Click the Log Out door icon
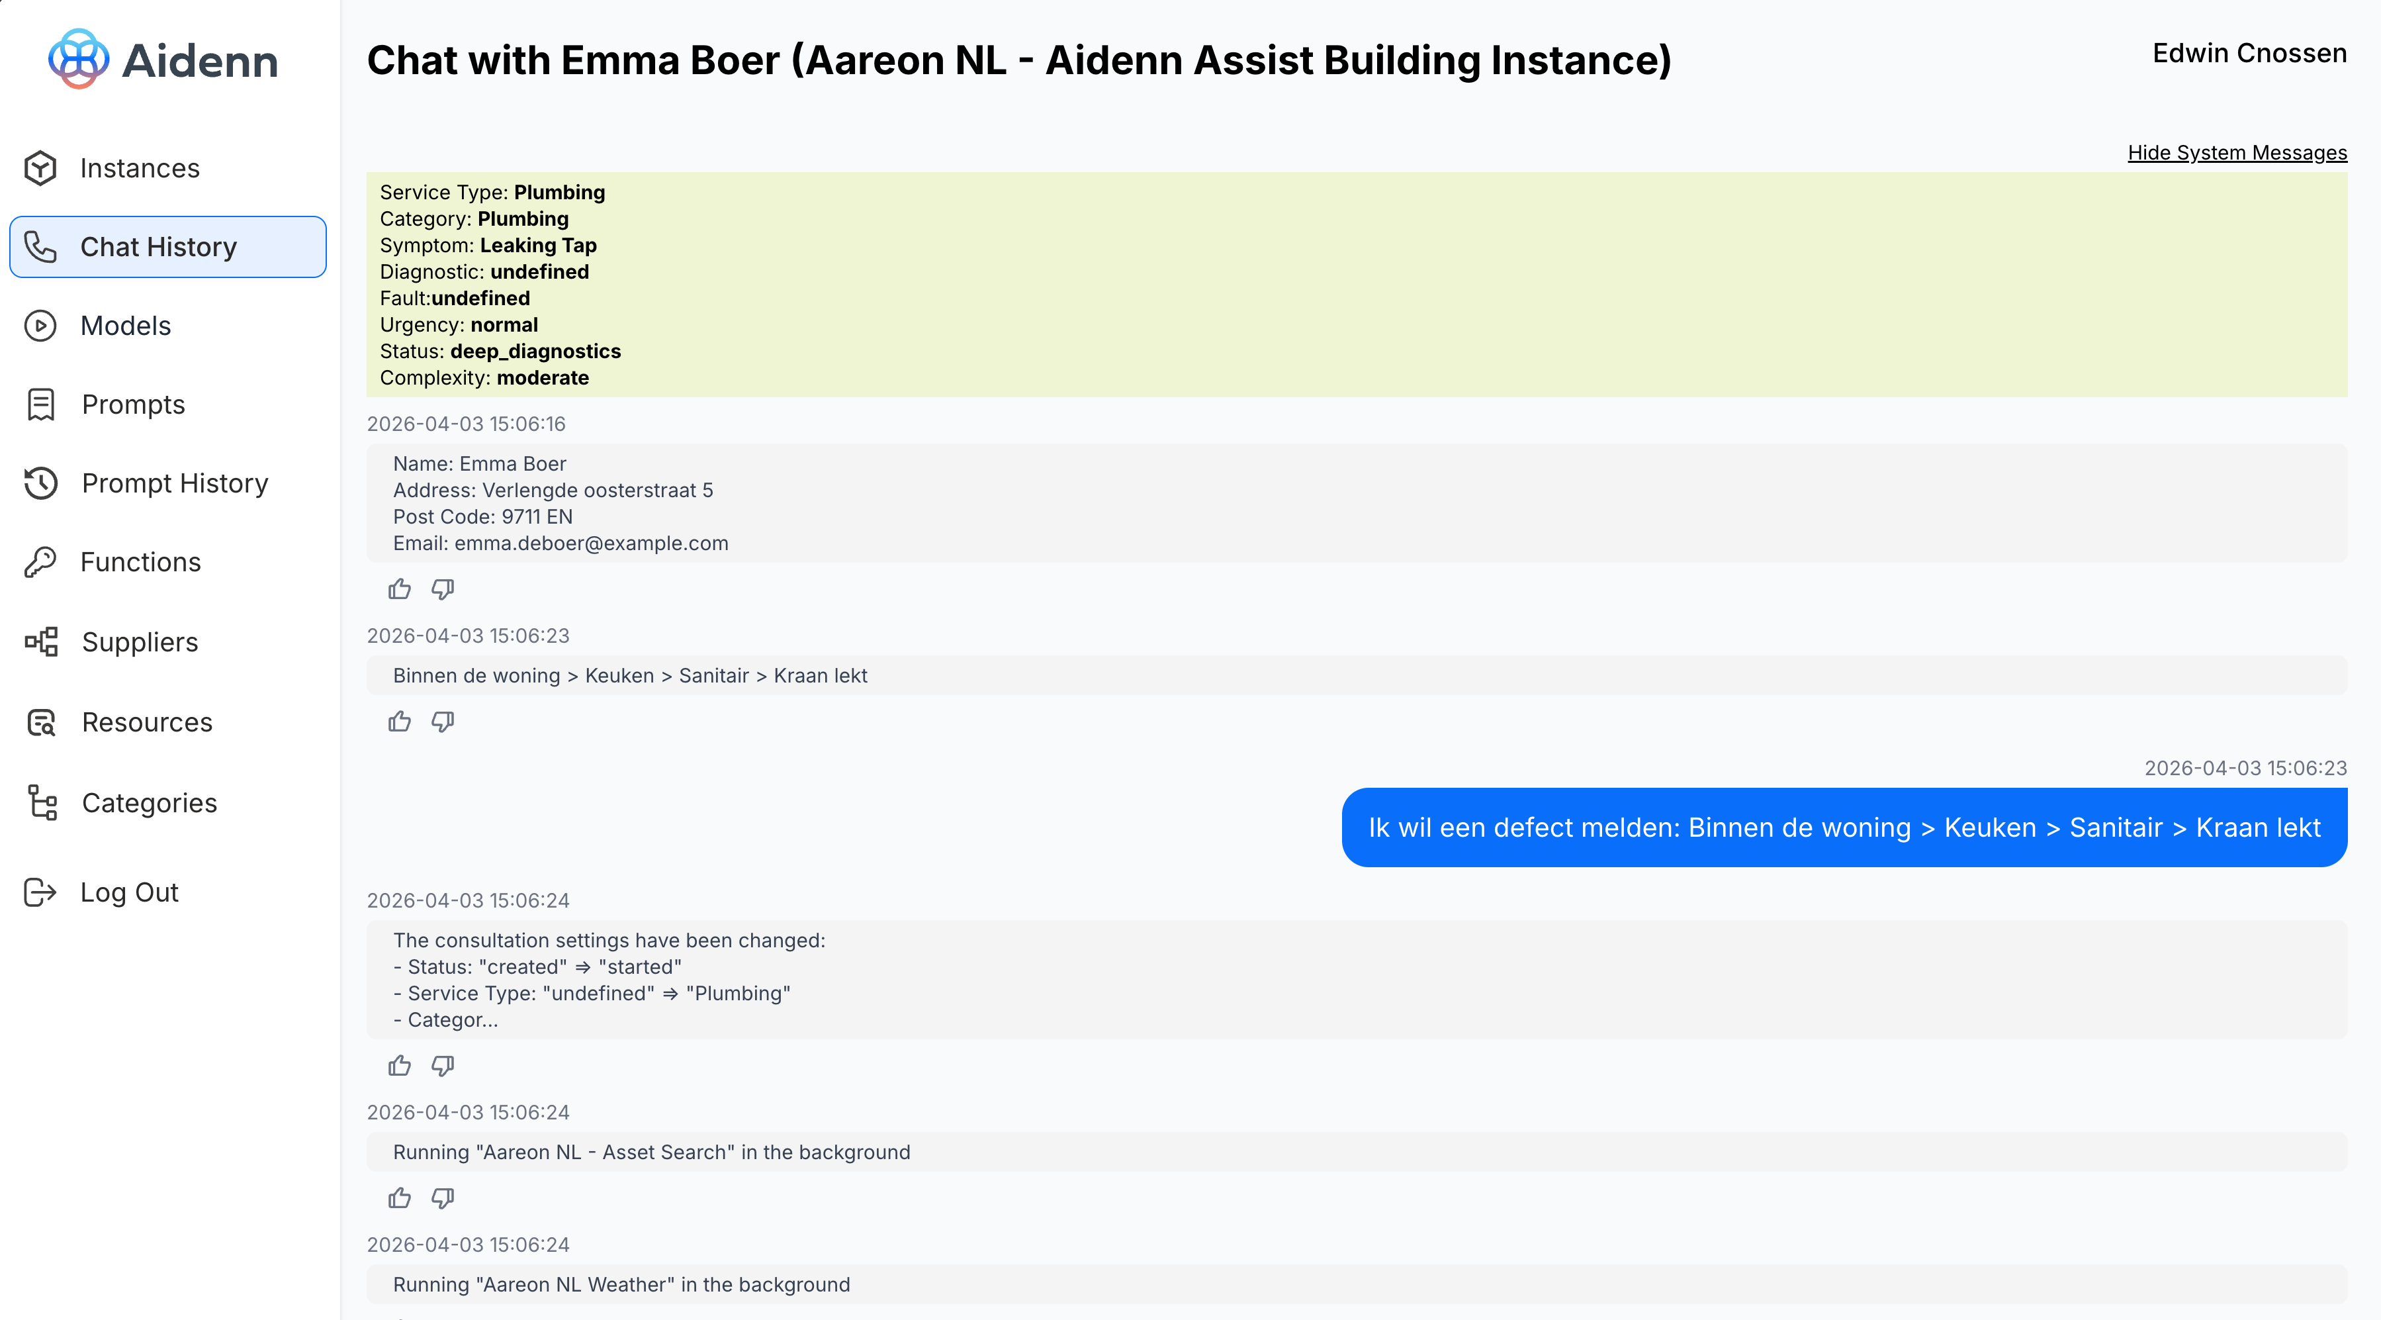This screenshot has width=2381, height=1320. coord(40,892)
